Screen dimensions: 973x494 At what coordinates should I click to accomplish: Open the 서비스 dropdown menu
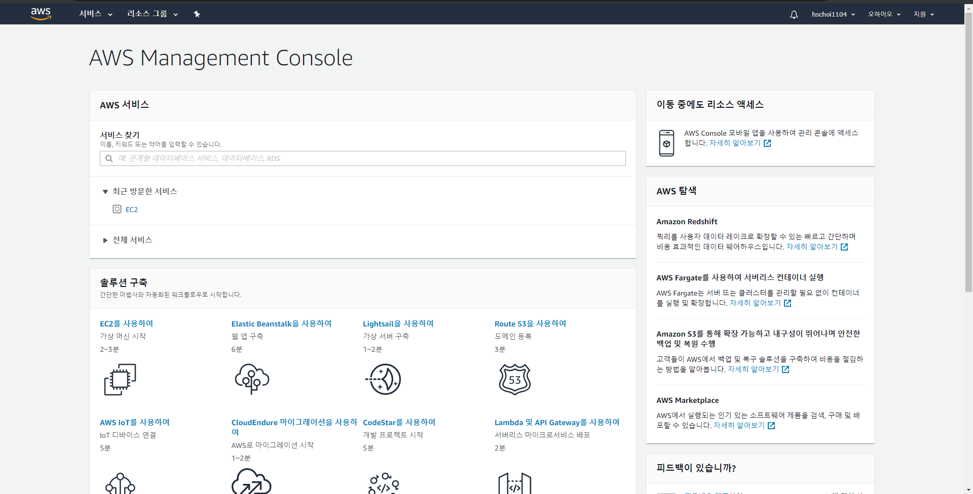[96, 14]
